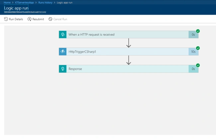
Task: Click the Cancel Run prohibited icon
Action: pos(51,19)
